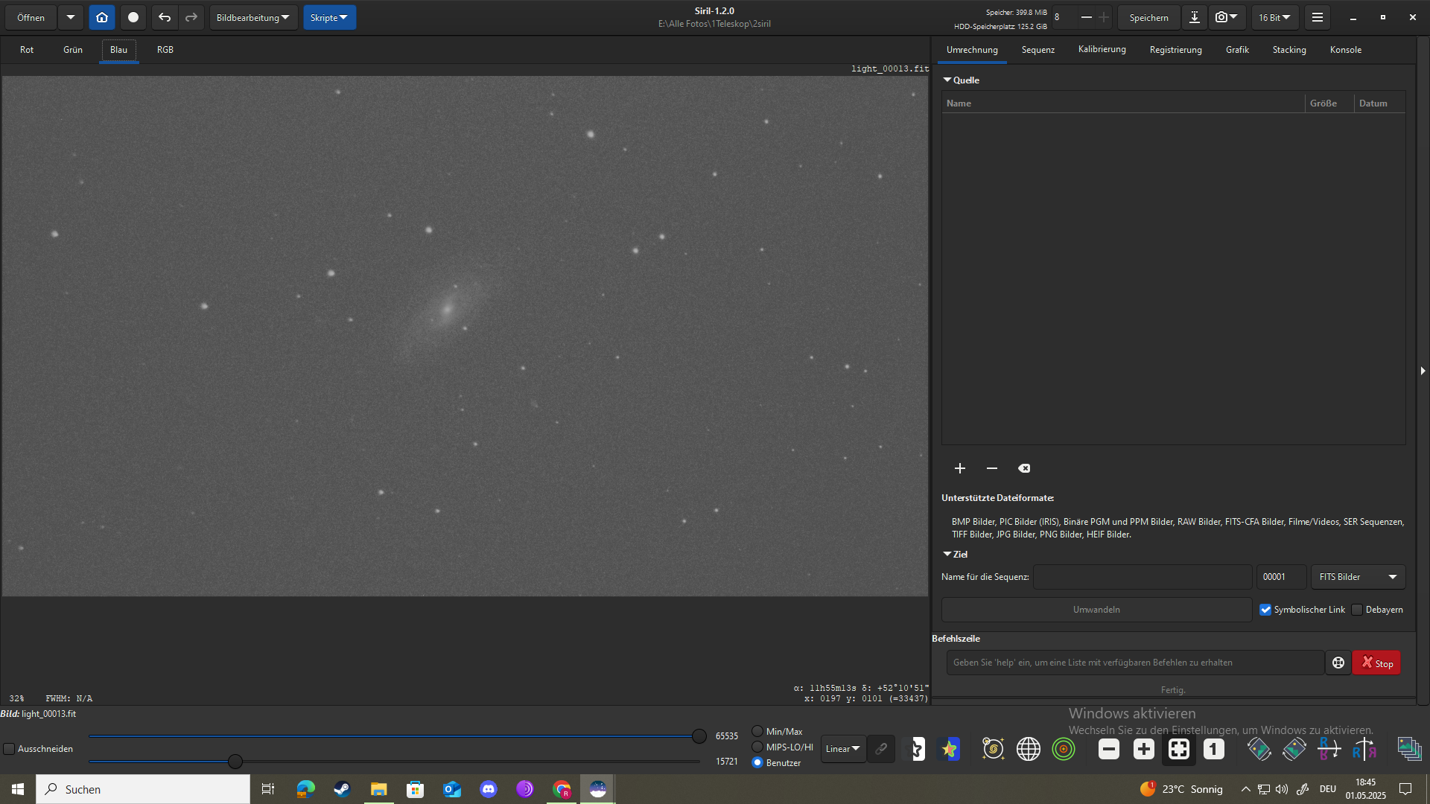Open the Konsole tab
This screenshot has width=1430, height=804.
pyautogui.click(x=1346, y=50)
